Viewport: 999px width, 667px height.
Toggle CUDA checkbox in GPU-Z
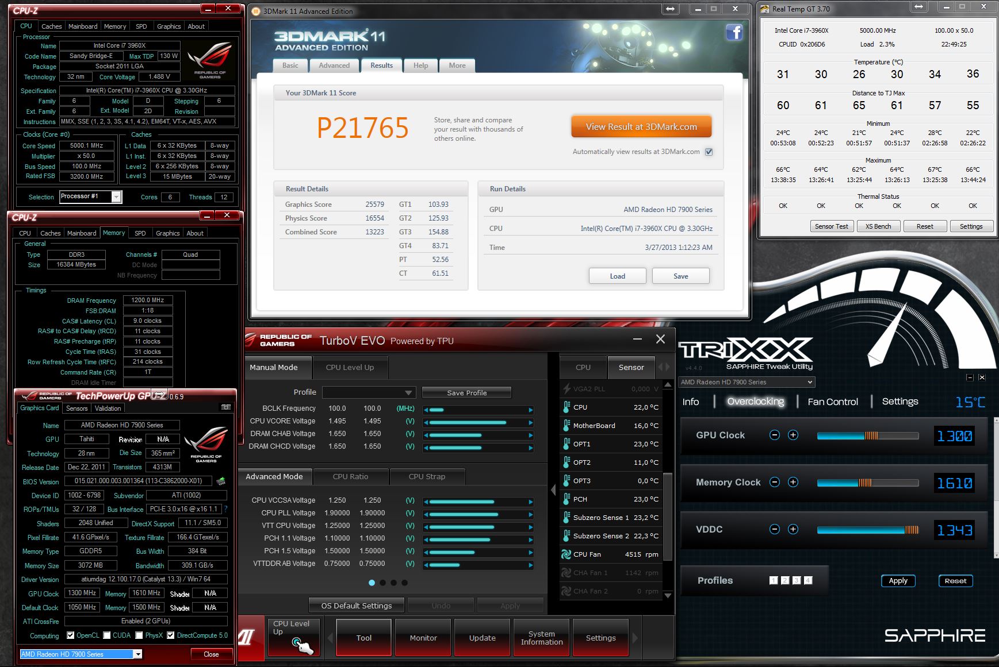[x=107, y=635]
